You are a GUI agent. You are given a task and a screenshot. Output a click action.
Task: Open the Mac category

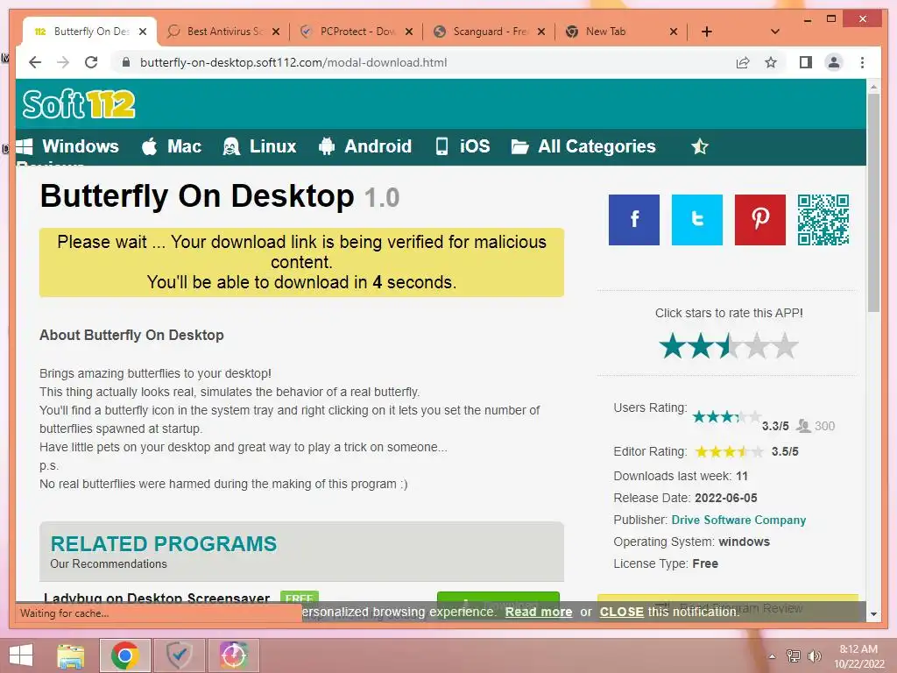pos(172,146)
